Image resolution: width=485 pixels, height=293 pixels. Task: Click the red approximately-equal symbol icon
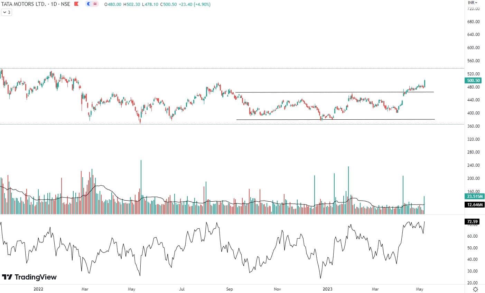pyautogui.click(x=95, y=4)
